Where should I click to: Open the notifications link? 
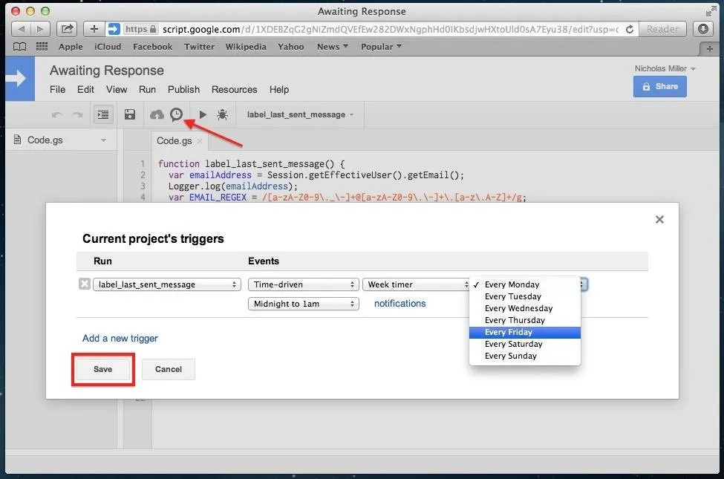click(x=399, y=304)
